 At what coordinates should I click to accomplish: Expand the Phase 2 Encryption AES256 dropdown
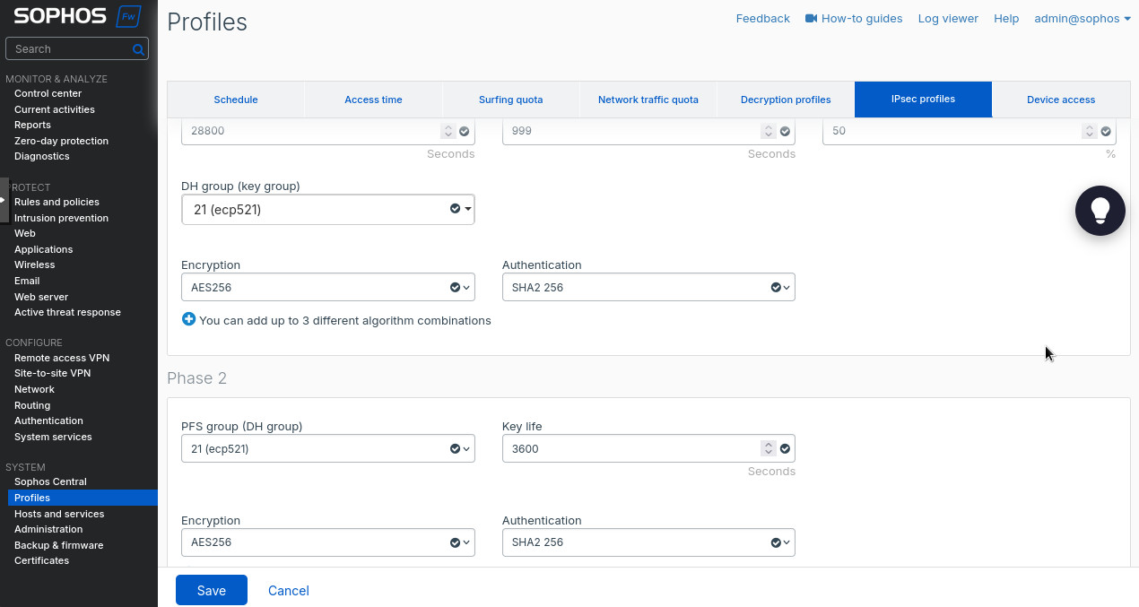pos(327,542)
